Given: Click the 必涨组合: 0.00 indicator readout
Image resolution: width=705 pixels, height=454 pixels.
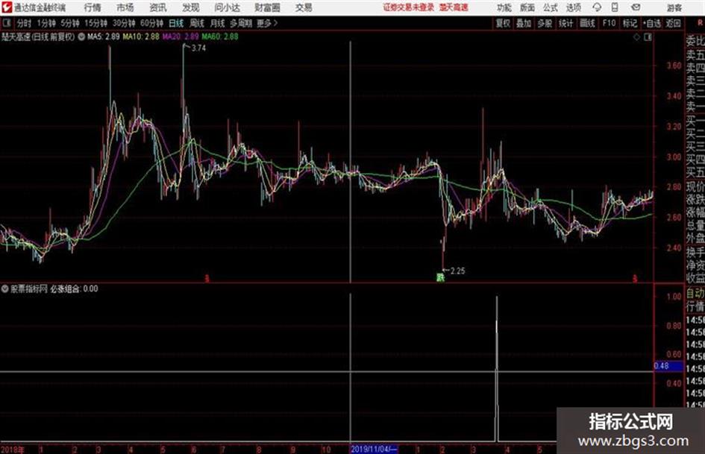Looking at the screenshot, I should pos(74,289).
